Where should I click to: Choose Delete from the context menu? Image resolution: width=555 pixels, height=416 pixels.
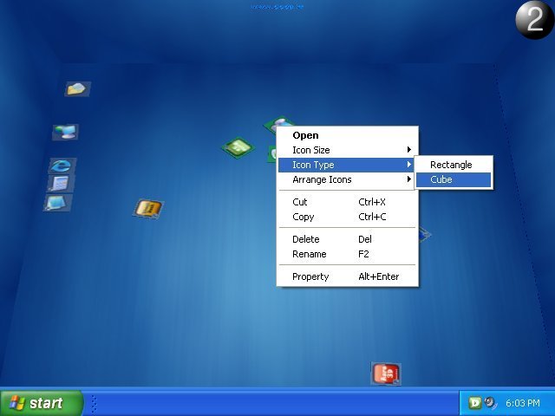pos(347,239)
